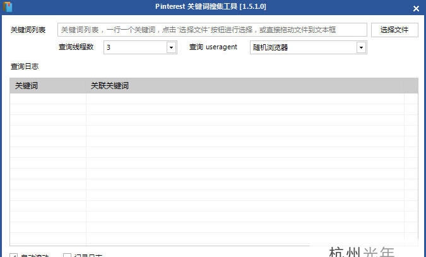
Task: Expand the 查询线程数 dropdown arrow
Action: (171, 47)
